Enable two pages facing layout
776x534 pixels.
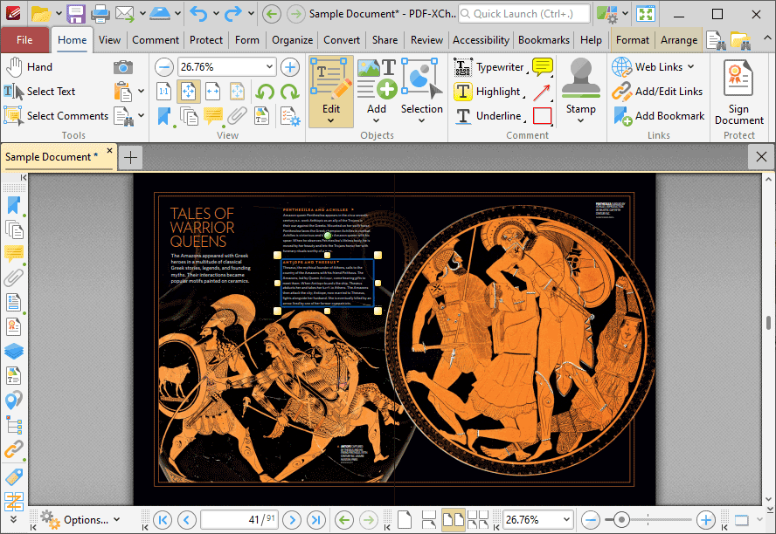[x=453, y=520]
